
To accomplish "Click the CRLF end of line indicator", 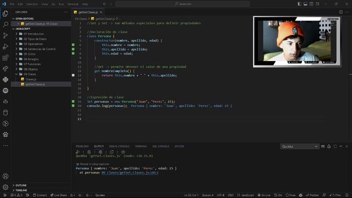I will 230,195.
